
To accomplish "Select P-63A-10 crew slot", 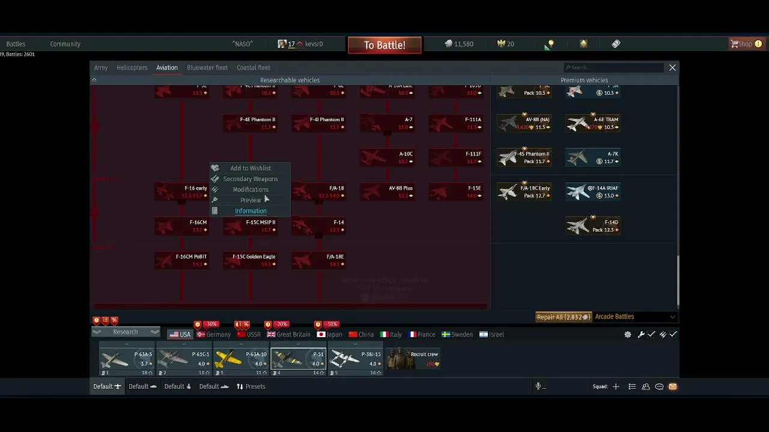I will coord(241,360).
